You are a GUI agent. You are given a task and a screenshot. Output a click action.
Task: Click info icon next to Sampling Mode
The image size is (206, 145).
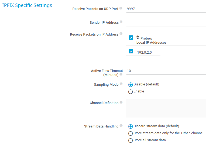click(x=121, y=84)
